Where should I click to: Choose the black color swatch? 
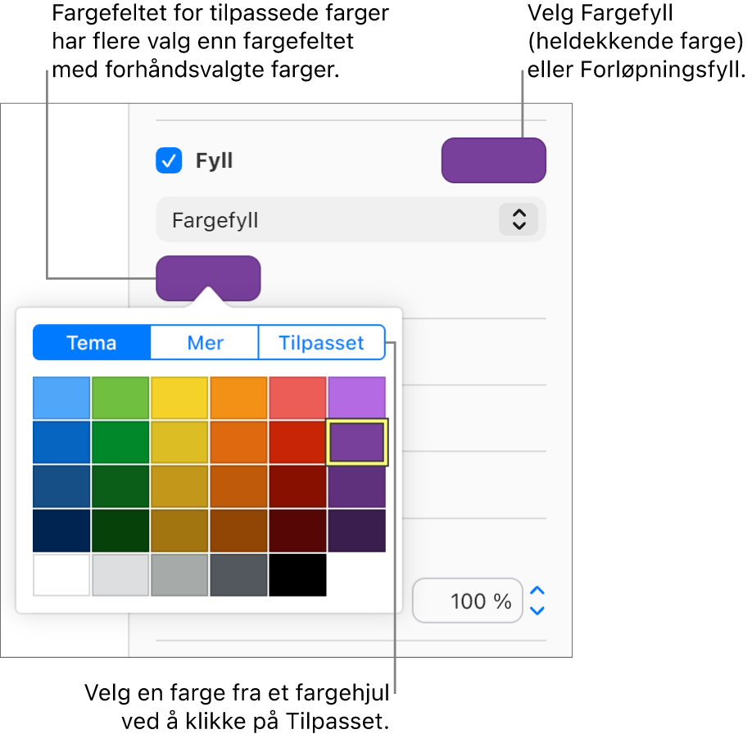297,575
